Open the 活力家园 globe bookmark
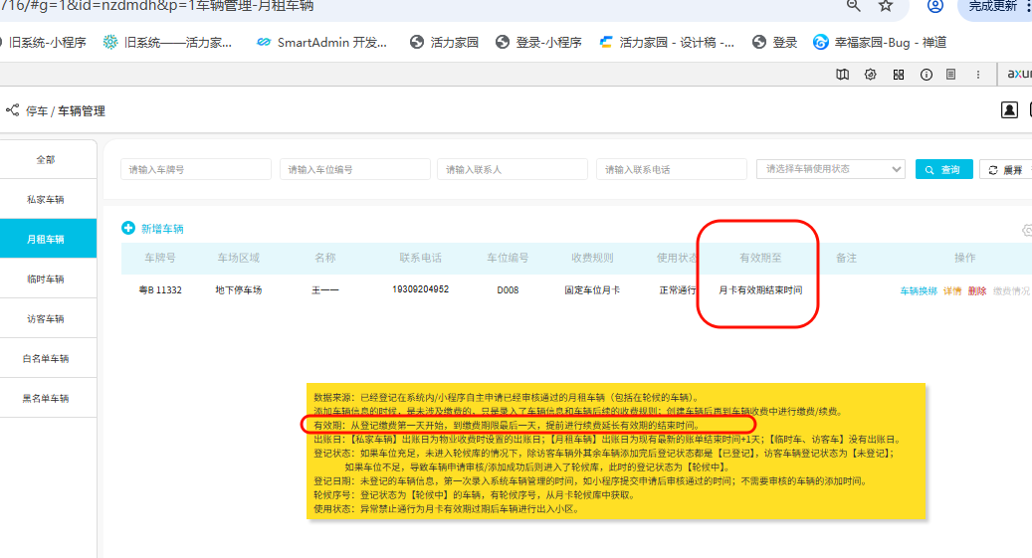 444,42
